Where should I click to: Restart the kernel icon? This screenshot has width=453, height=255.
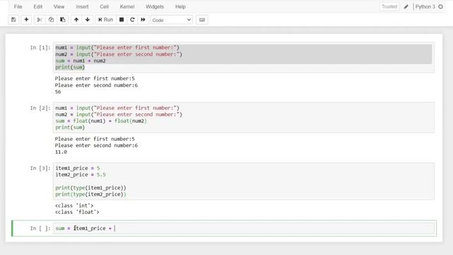(x=132, y=20)
